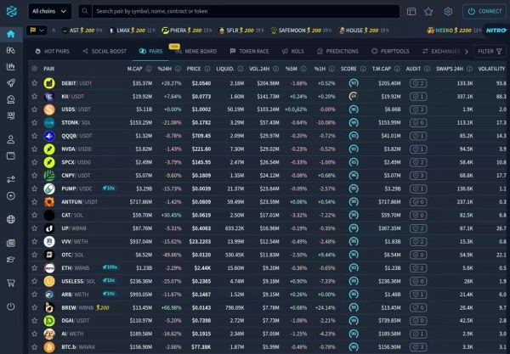This screenshot has width=510, height=354.
Task: Switch to KOLS tab
Action: [x=293, y=51]
